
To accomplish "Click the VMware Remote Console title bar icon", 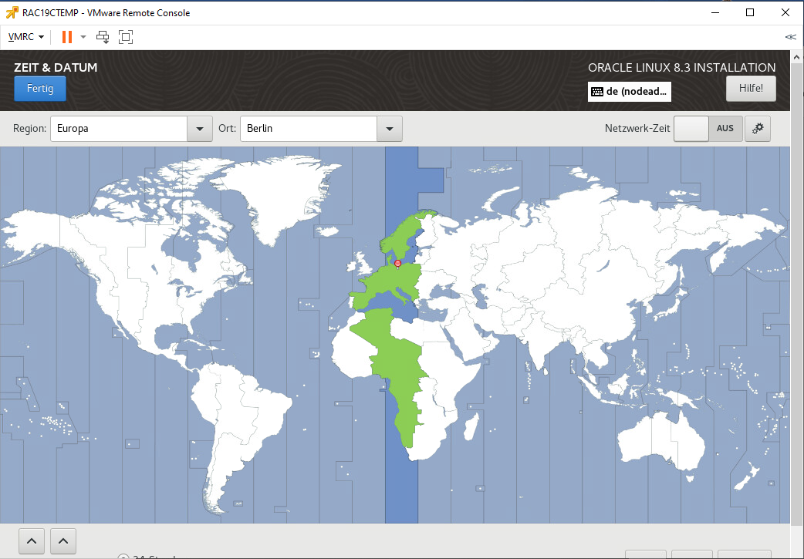I will pyautogui.click(x=12, y=12).
